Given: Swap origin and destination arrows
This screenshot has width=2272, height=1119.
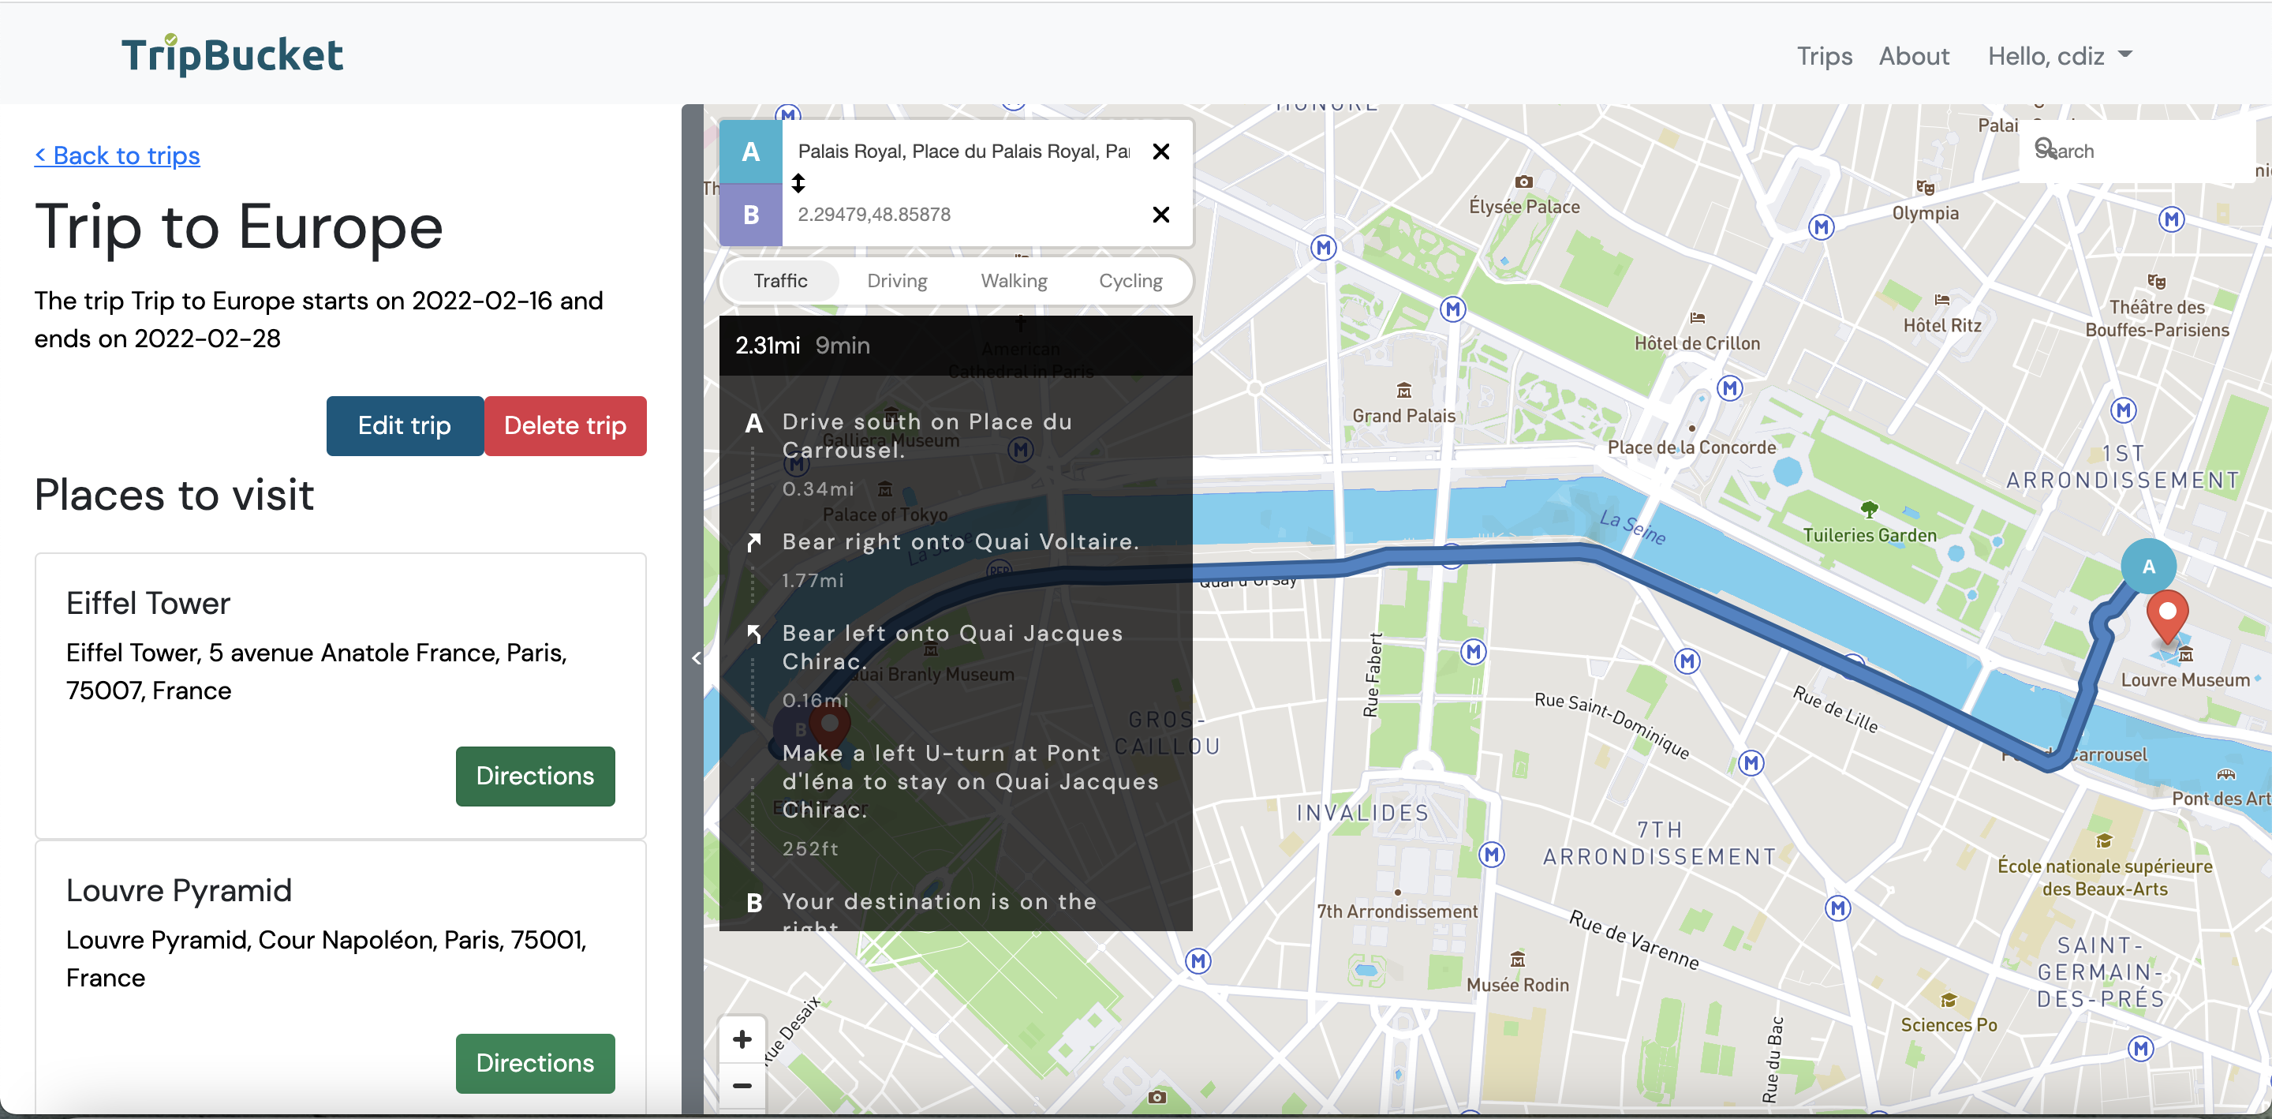Looking at the screenshot, I should (798, 182).
